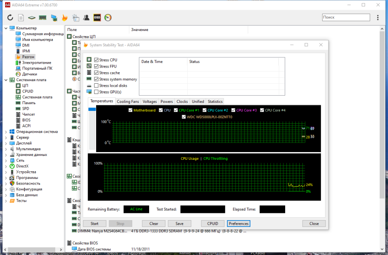Enable Stress local disks

click(96, 86)
